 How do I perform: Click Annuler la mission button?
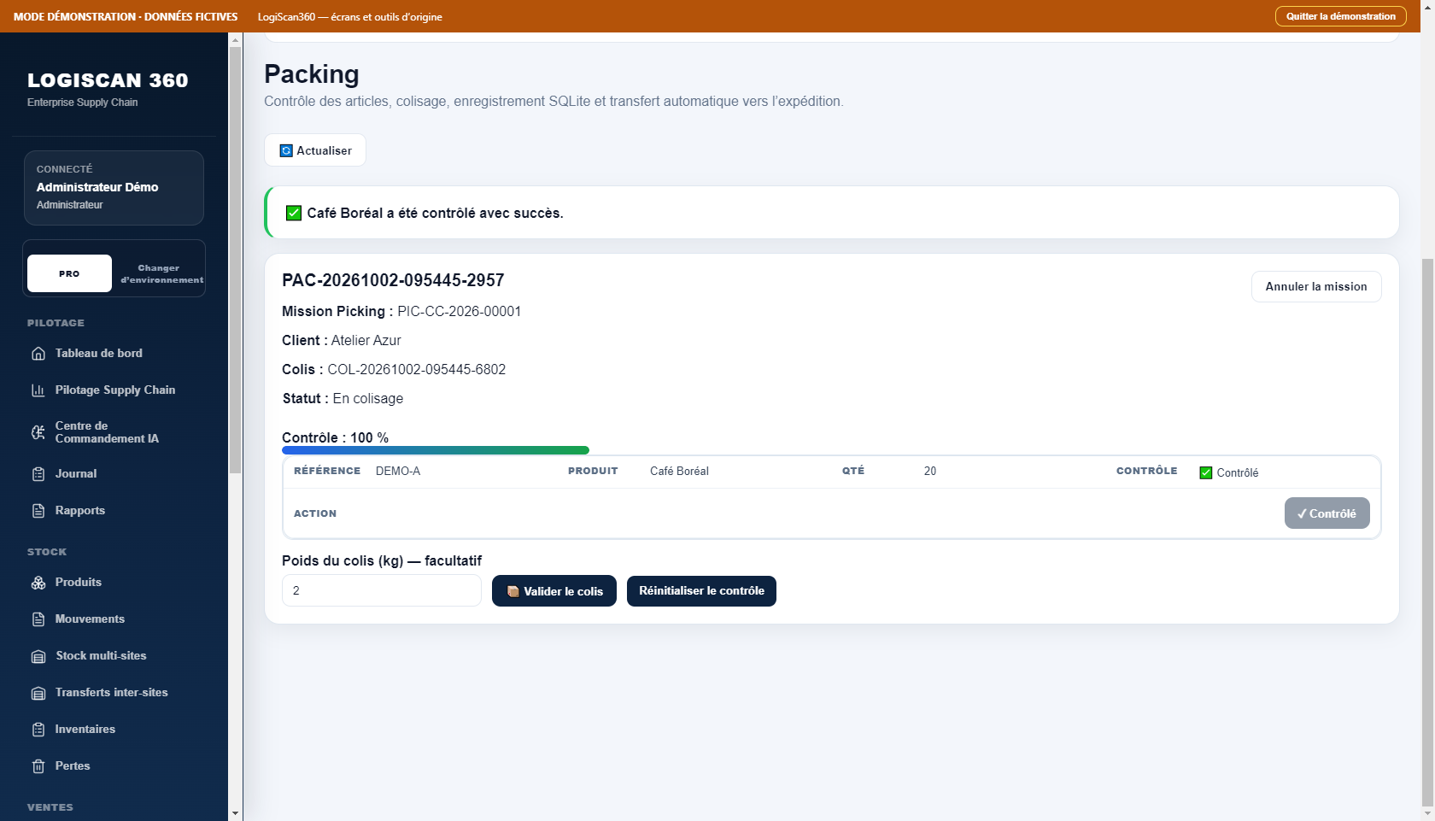[x=1316, y=286]
